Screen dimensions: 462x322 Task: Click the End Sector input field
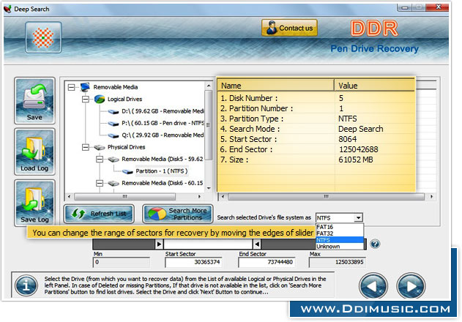pyautogui.click(x=267, y=262)
